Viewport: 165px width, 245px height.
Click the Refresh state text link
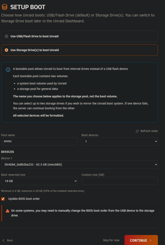coord(149,131)
